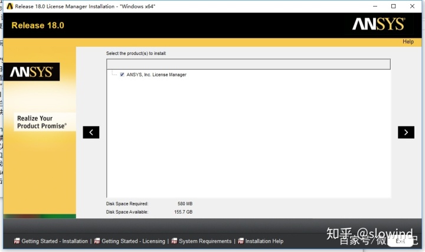Click the Disk Space Available label
This screenshot has width=425, height=252.
tap(127, 212)
